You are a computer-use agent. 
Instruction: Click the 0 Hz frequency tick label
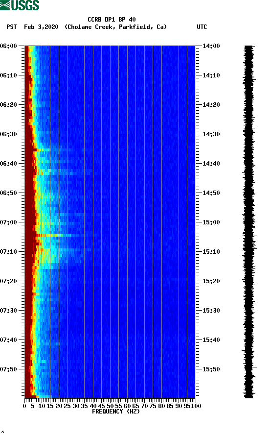tap(24, 406)
